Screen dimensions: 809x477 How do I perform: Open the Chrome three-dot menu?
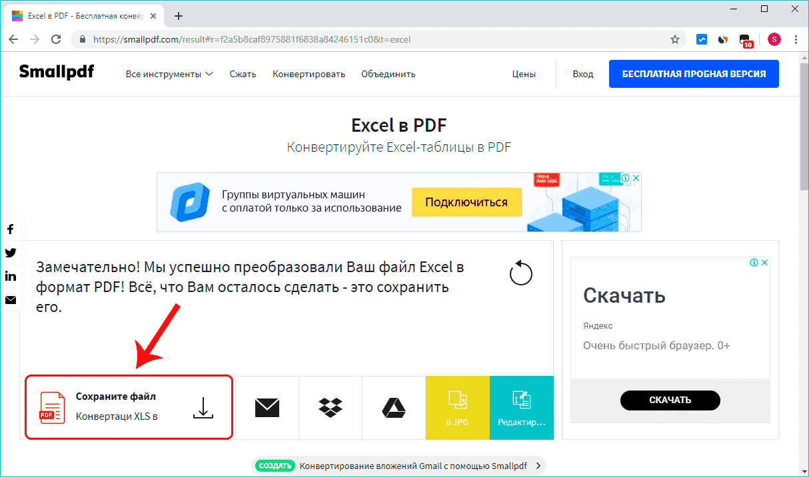click(796, 39)
